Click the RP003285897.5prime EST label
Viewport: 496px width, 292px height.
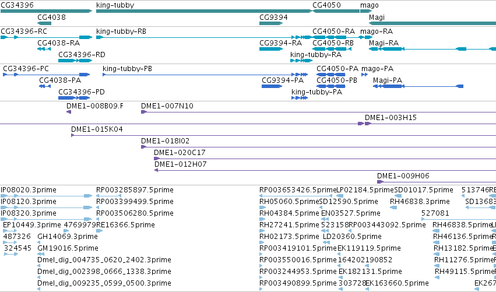[135, 190]
